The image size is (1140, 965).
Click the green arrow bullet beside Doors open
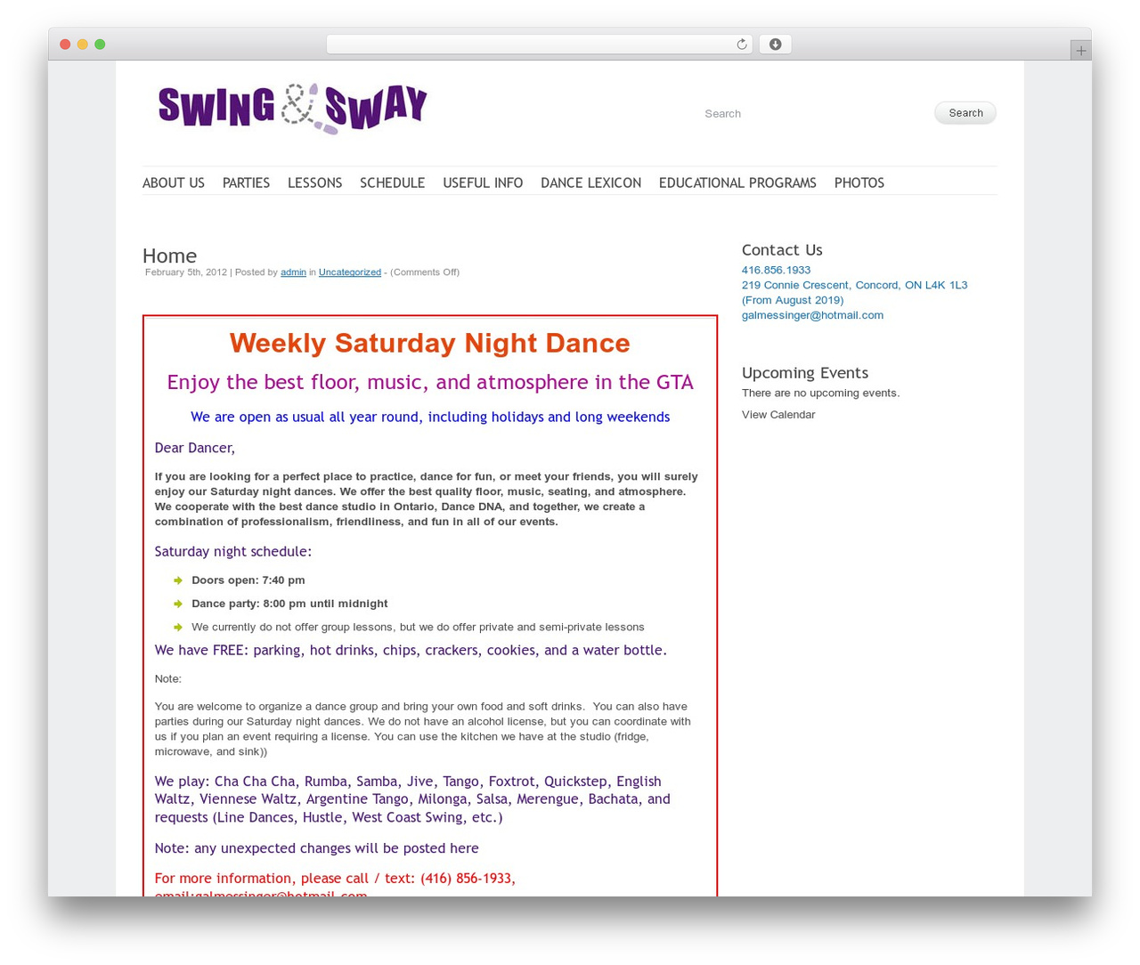pos(178,580)
